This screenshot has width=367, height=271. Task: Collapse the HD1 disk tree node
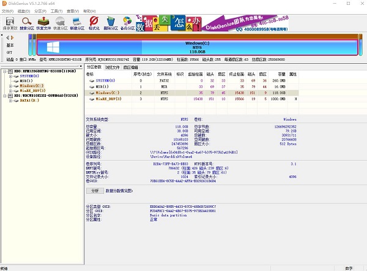5,96
